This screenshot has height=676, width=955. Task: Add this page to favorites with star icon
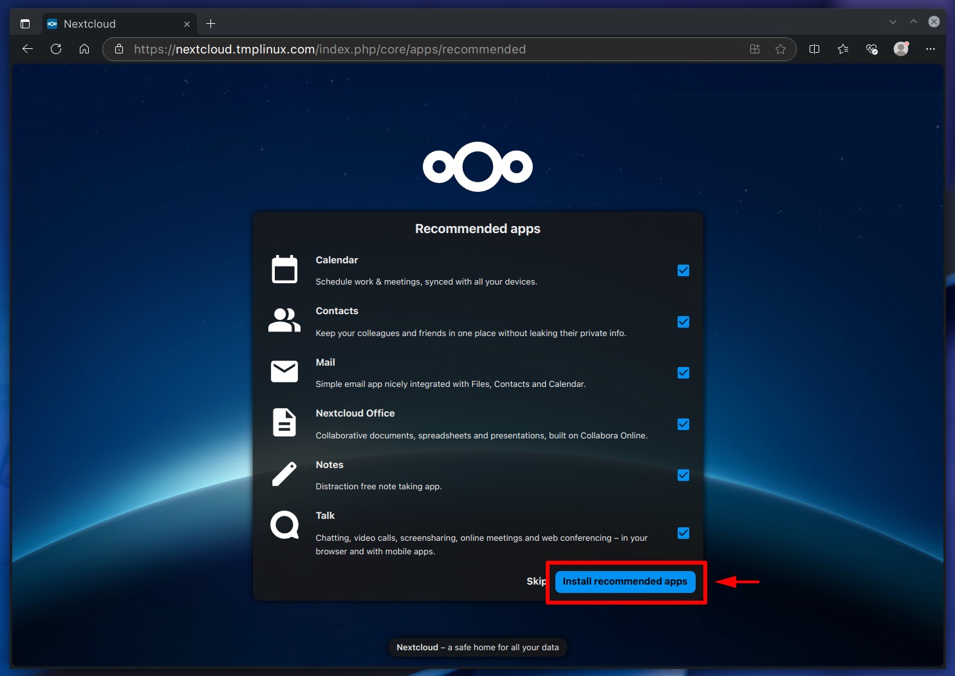(781, 49)
